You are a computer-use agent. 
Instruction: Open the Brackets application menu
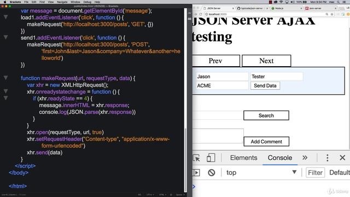(15, 2)
